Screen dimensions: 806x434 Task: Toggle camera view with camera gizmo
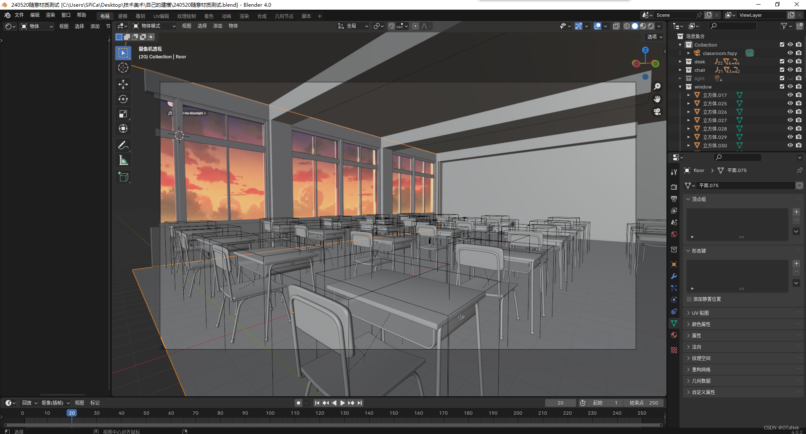pyautogui.click(x=657, y=112)
